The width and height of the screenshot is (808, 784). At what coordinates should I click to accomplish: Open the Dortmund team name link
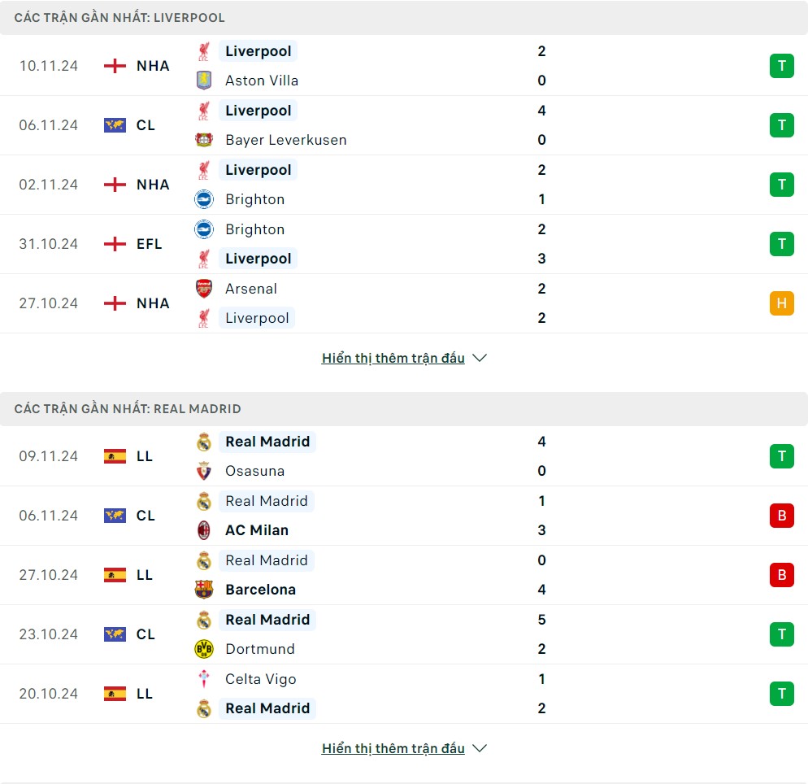point(259,649)
